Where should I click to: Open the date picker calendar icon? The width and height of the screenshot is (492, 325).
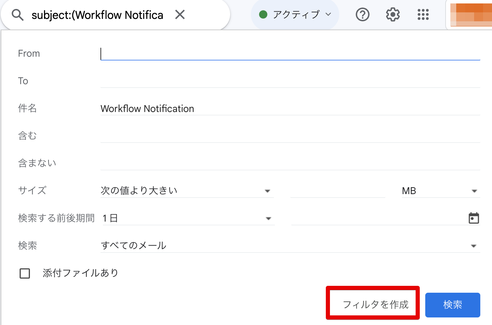(x=474, y=218)
